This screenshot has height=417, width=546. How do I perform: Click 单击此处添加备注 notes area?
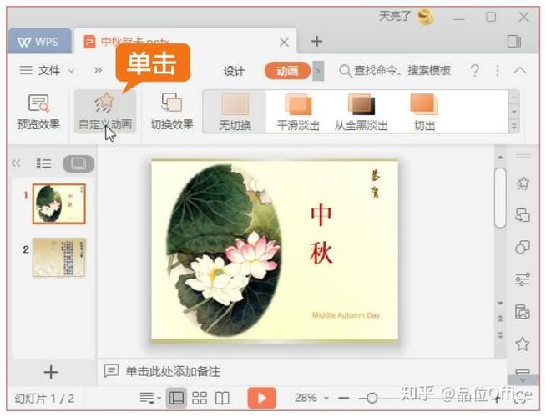(173, 371)
